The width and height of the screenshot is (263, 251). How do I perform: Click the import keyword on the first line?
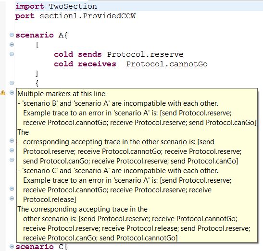click(30, 6)
